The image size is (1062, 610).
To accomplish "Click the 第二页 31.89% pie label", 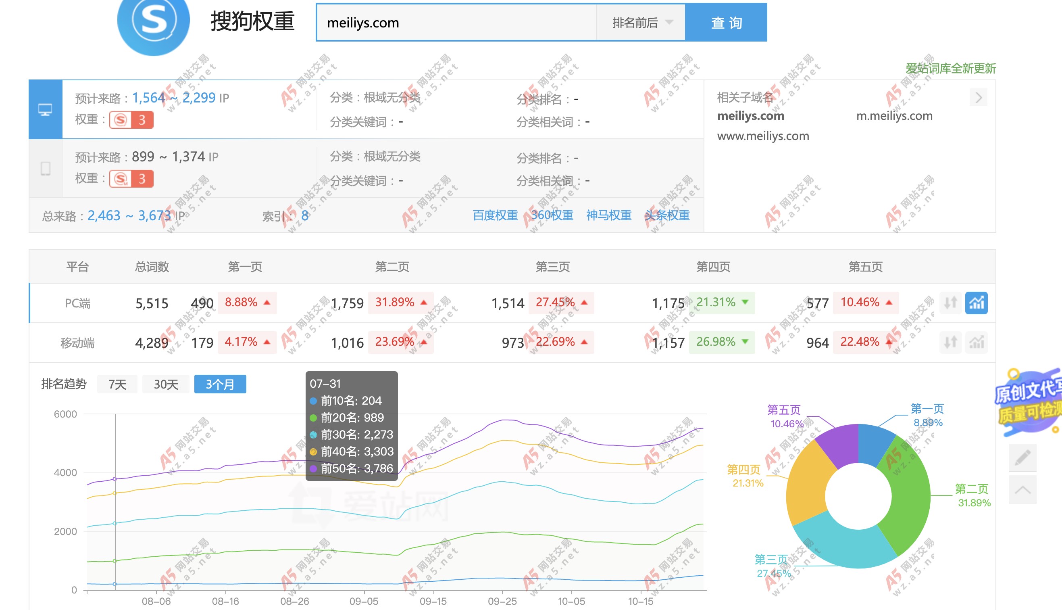I will pos(973,495).
